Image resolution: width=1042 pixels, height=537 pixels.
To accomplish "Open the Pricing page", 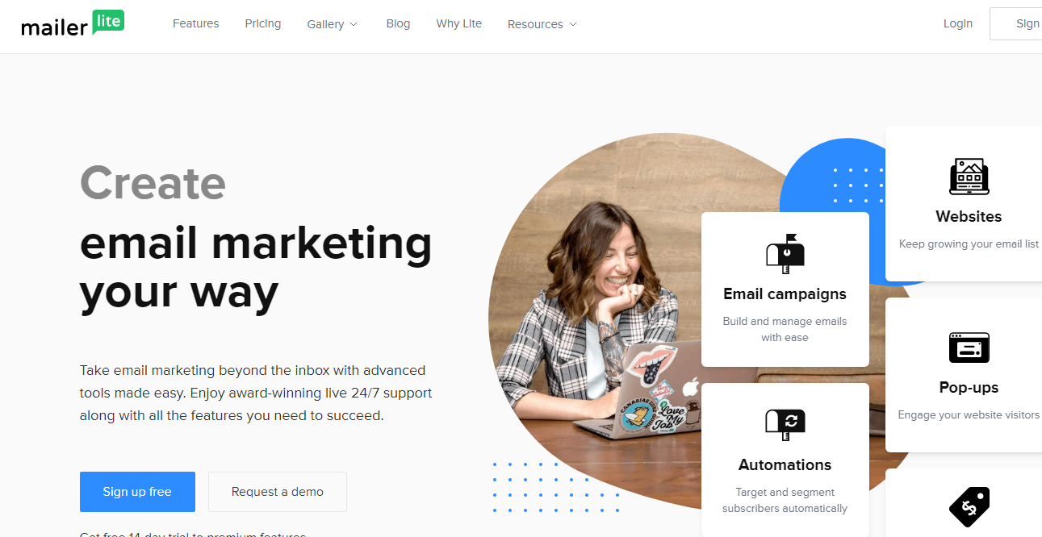I will pyautogui.click(x=263, y=23).
